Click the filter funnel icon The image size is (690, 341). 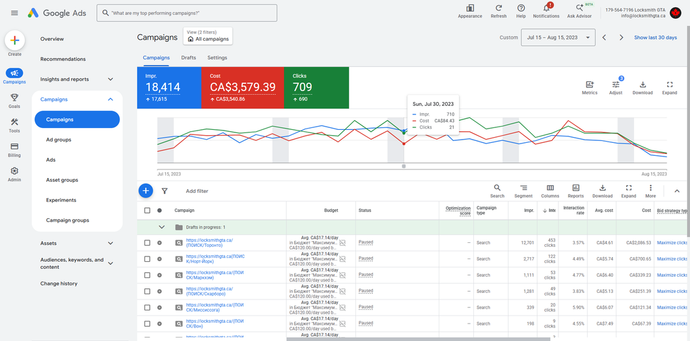coord(165,191)
